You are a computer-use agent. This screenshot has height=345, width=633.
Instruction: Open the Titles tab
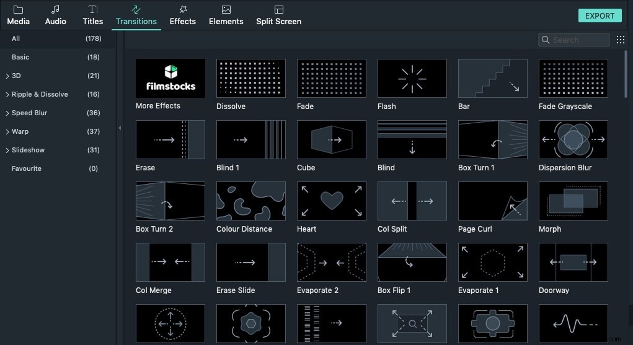point(92,15)
